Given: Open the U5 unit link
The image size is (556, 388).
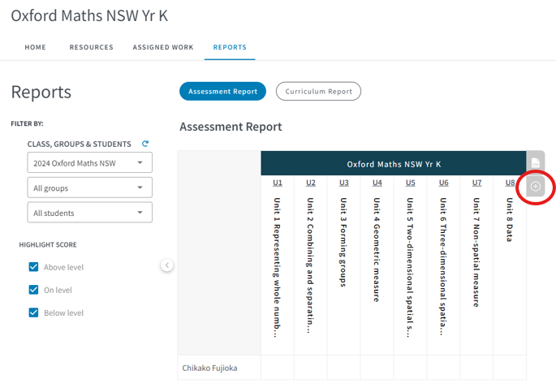Looking at the screenshot, I should point(410,183).
